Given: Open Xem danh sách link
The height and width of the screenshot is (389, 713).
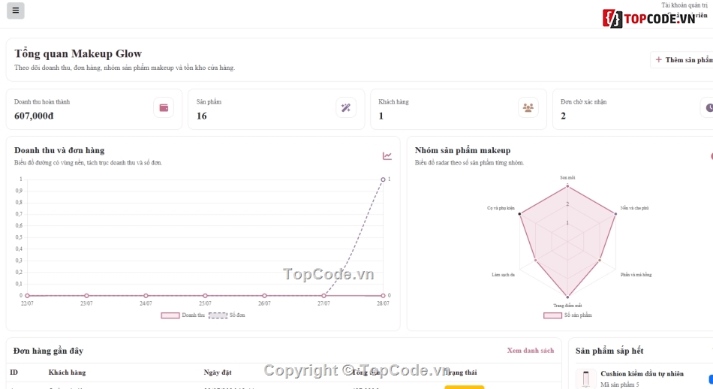Looking at the screenshot, I should [530, 351].
